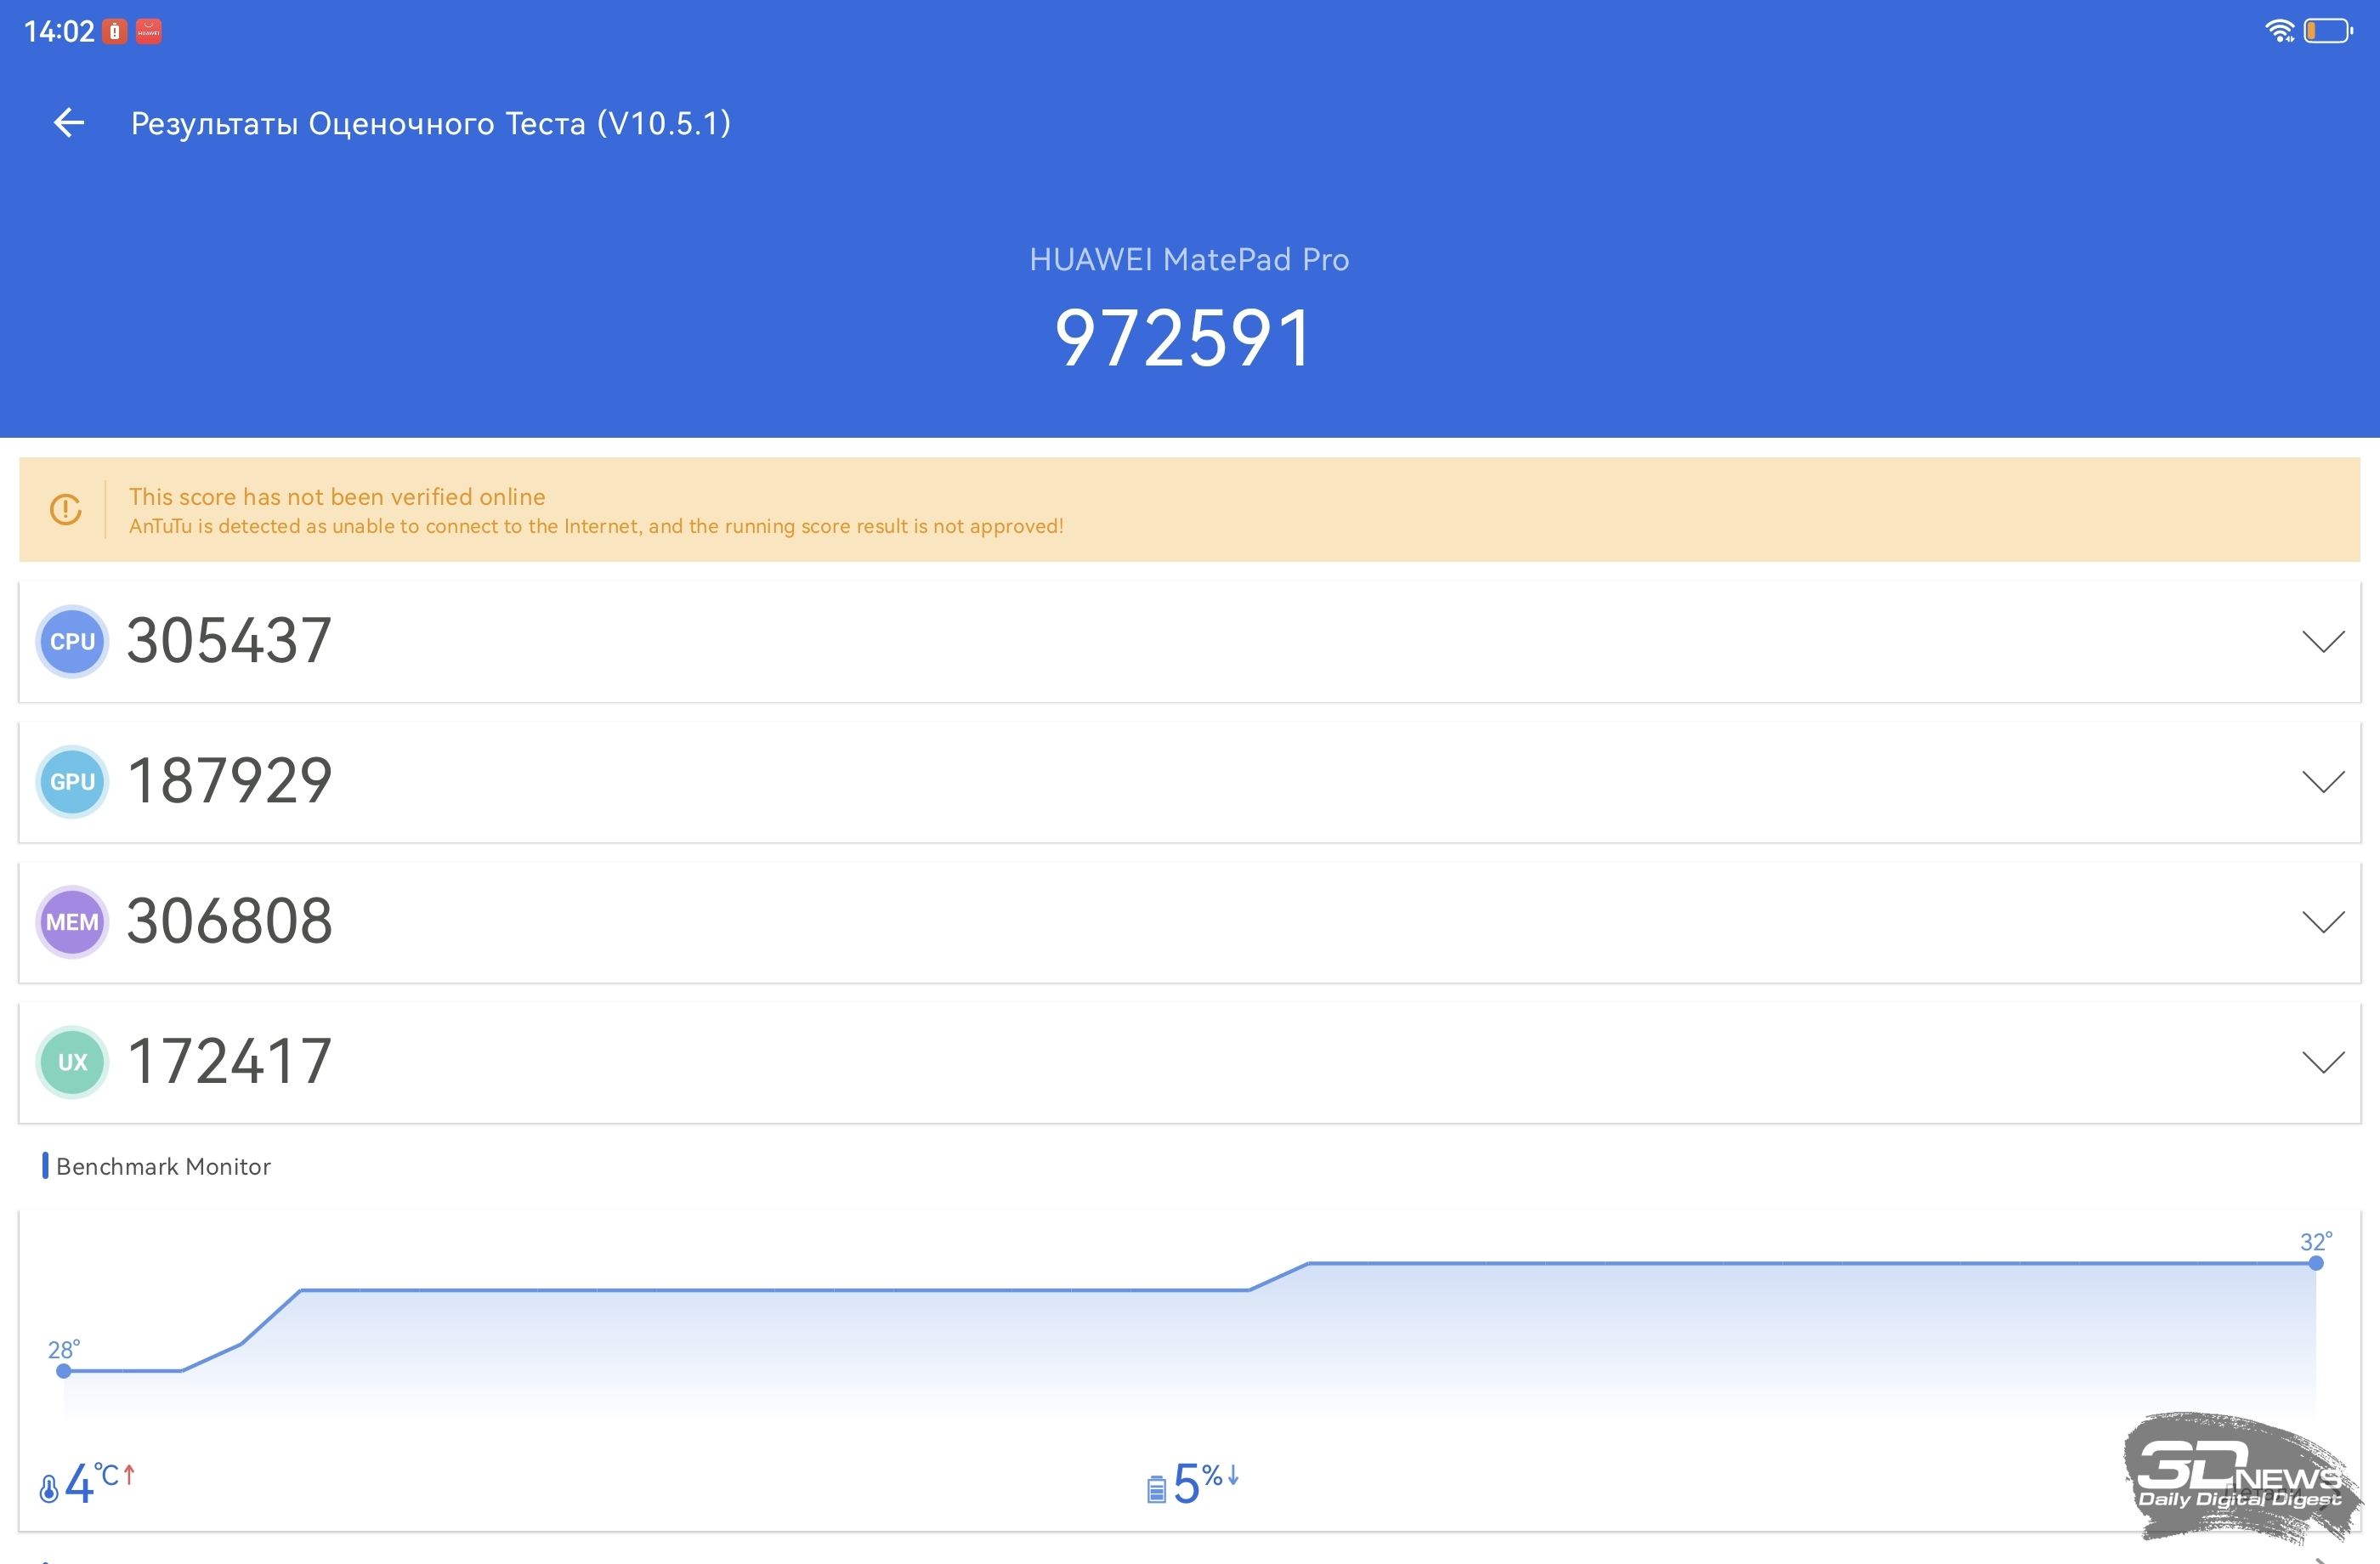Click the 28° start point on temperature graph

pyautogui.click(x=64, y=1371)
